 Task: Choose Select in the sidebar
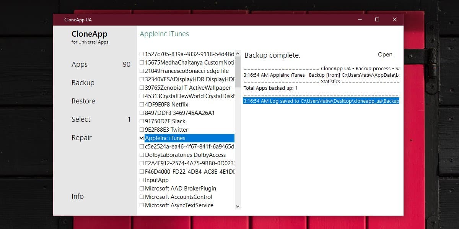(81, 119)
